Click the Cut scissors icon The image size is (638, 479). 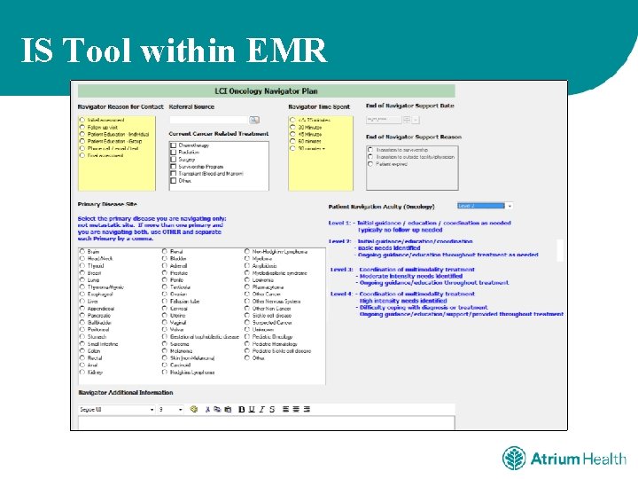[x=207, y=409]
